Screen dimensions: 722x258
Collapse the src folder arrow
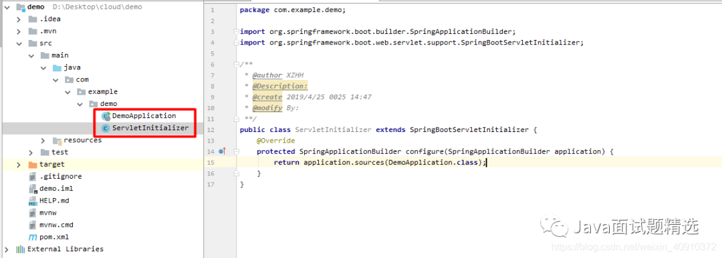coord(19,43)
